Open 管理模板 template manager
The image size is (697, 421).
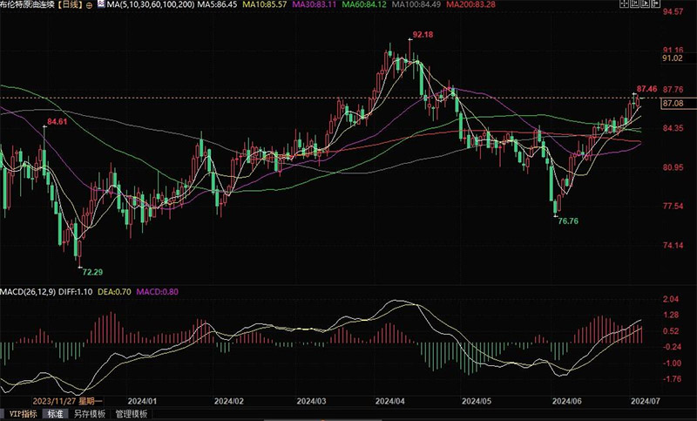(x=132, y=414)
